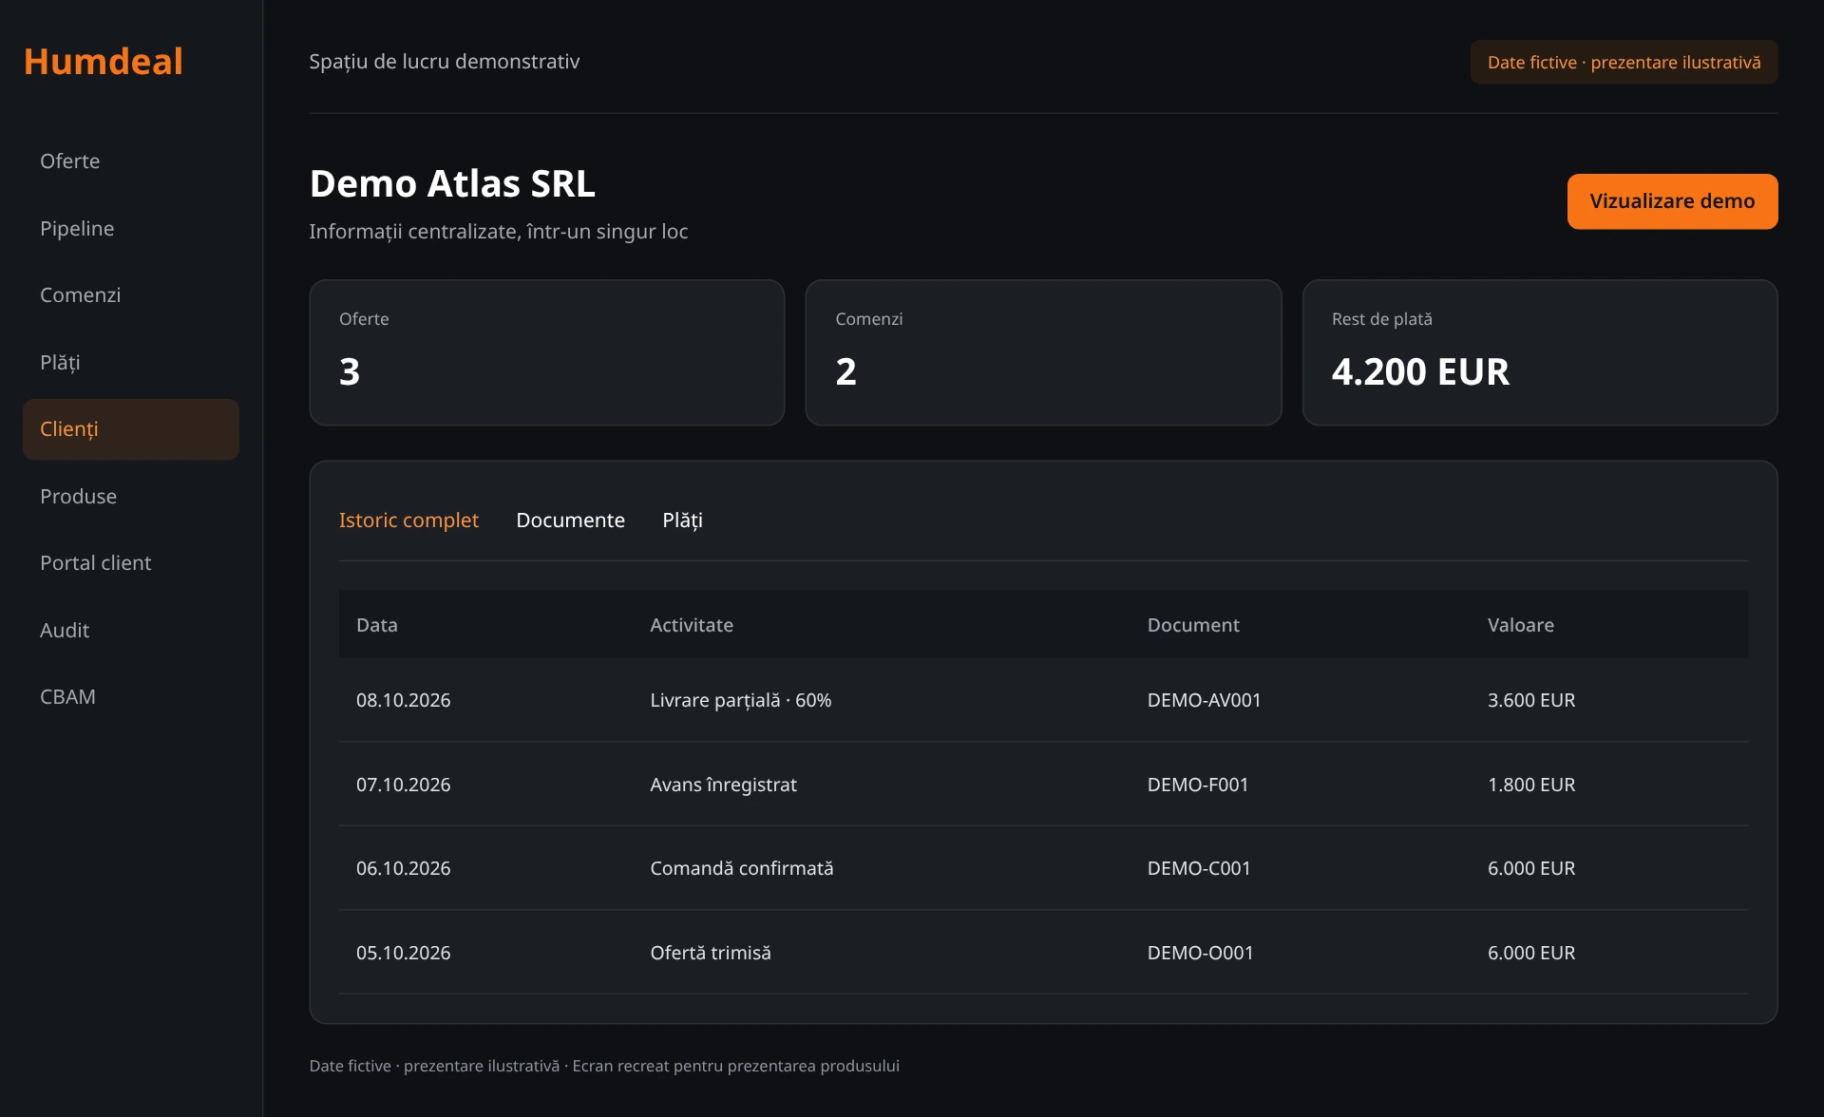This screenshot has height=1117, width=1824.
Task: Click the Activitate column header
Action: pyautogui.click(x=692, y=625)
